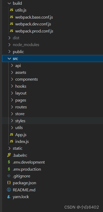The height and width of the screenshot is (212, 103).
Task: Select the node_modules folder name
Action: (26, 45)
